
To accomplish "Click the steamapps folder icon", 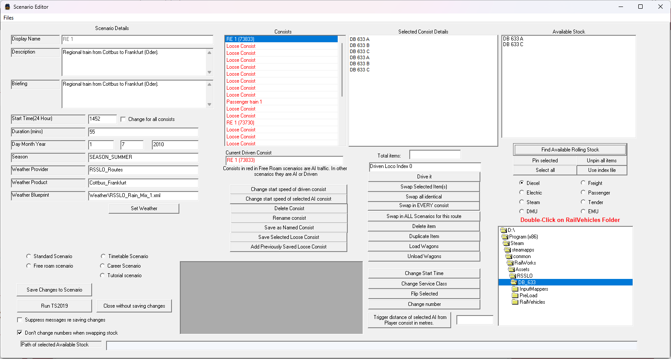I will click(507, 250).
